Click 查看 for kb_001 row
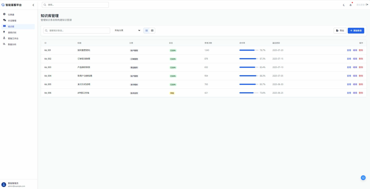 349,50
